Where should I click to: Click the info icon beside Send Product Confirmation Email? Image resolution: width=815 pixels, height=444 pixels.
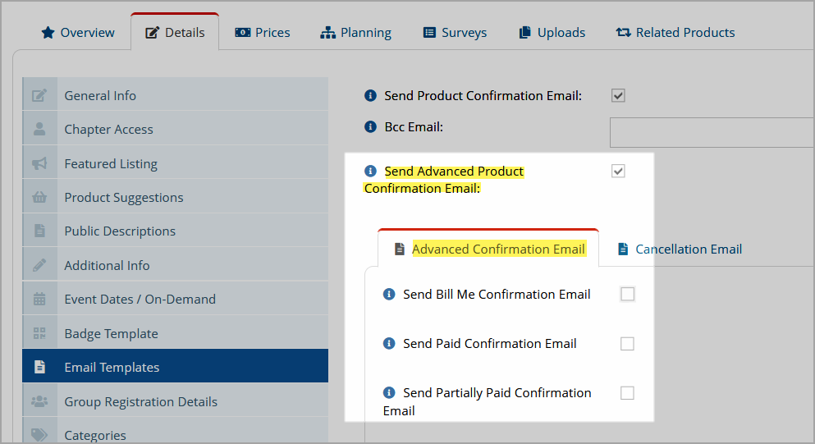point(370,96)
